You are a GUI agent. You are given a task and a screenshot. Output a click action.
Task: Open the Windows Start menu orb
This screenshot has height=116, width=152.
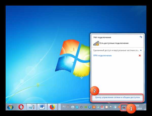[x=10, y=107]
